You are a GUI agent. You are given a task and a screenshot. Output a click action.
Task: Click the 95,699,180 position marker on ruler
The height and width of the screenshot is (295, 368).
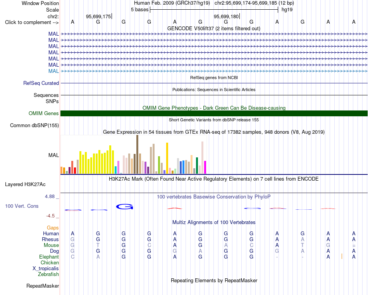coord(227,16)
